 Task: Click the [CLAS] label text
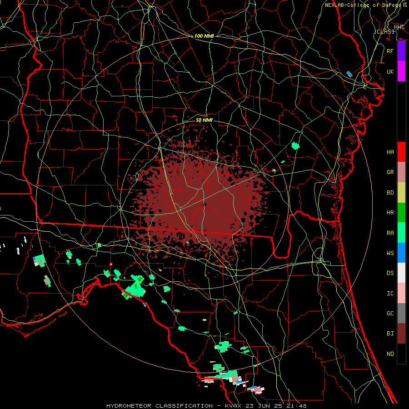[384, 31]
